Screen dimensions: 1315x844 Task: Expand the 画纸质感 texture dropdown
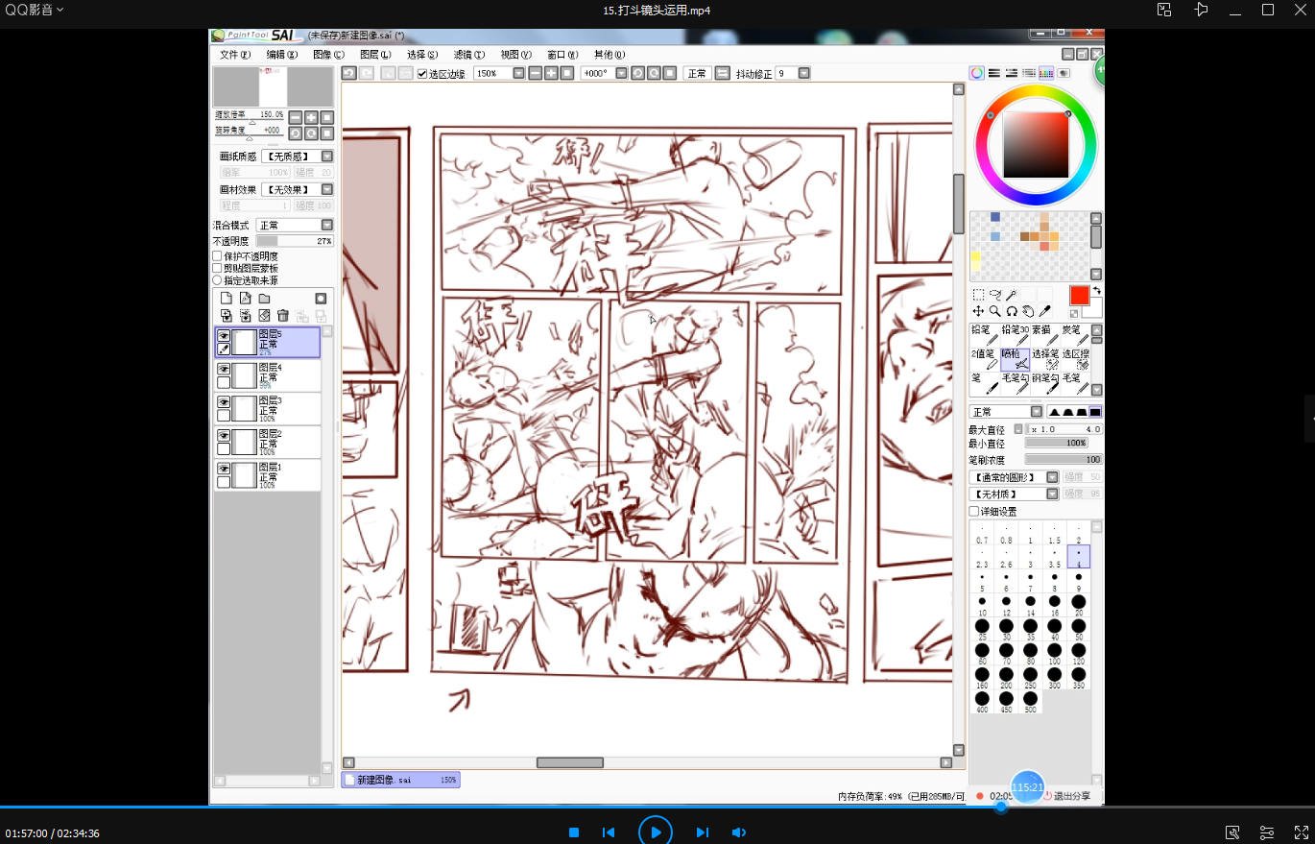(326, 157)
